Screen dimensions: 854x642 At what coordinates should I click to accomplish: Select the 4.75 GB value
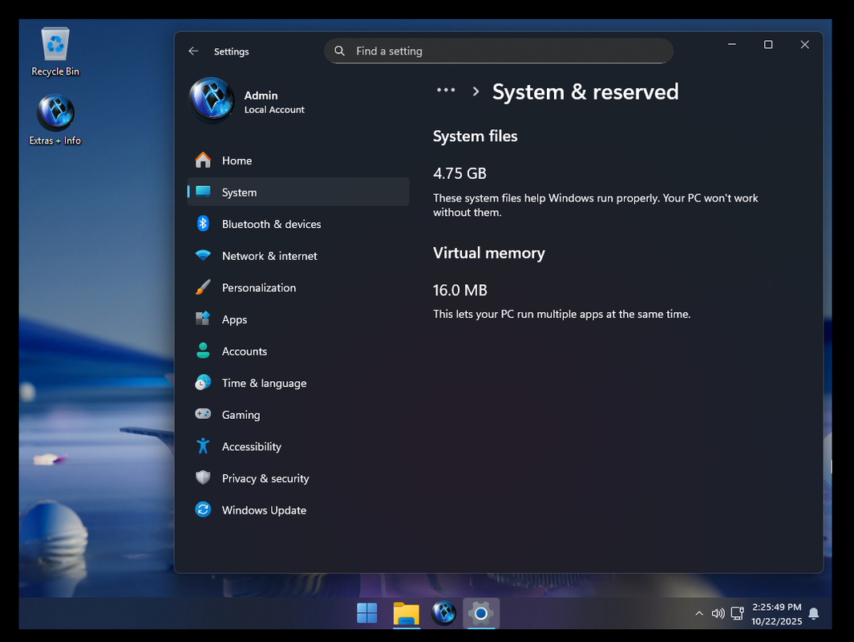pyautogui.click(x=459, y=173)
